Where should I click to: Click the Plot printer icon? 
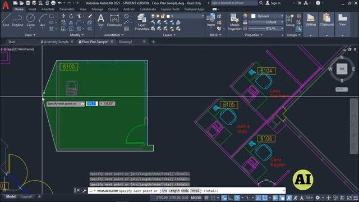pyautogui.click(x=53, y=3)
